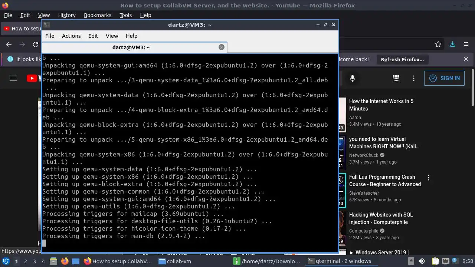Switch to workspace 2

(25, 261)
